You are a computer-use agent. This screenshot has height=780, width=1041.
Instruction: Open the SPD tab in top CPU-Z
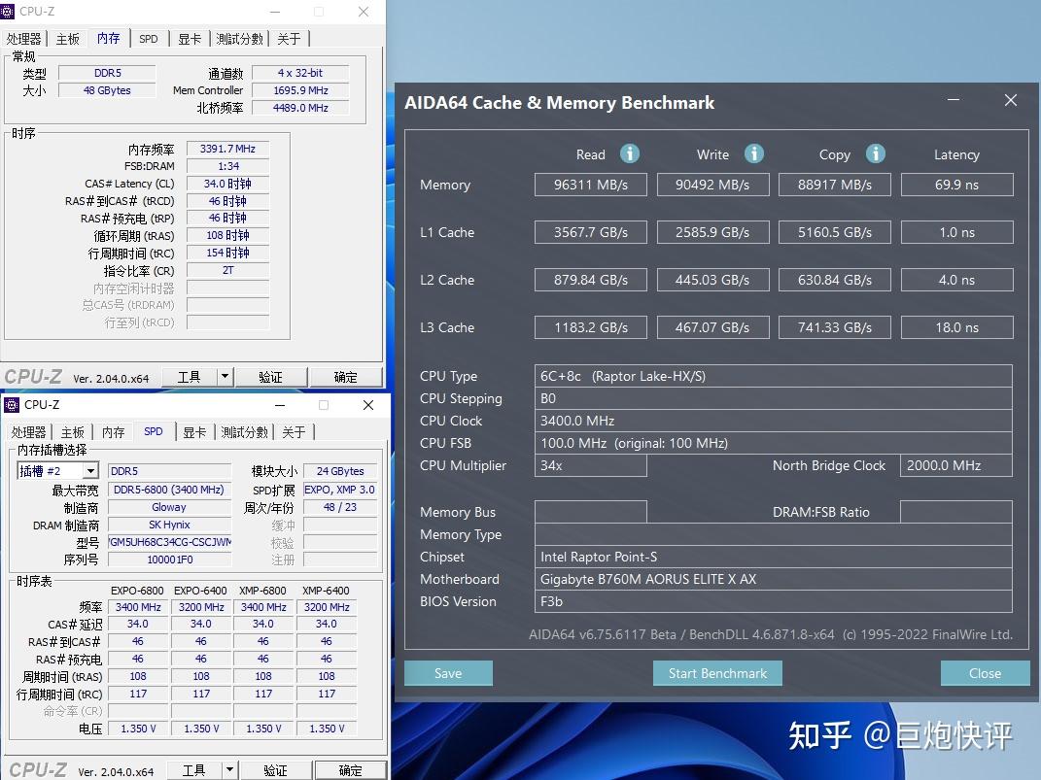[x=149, y=39]
